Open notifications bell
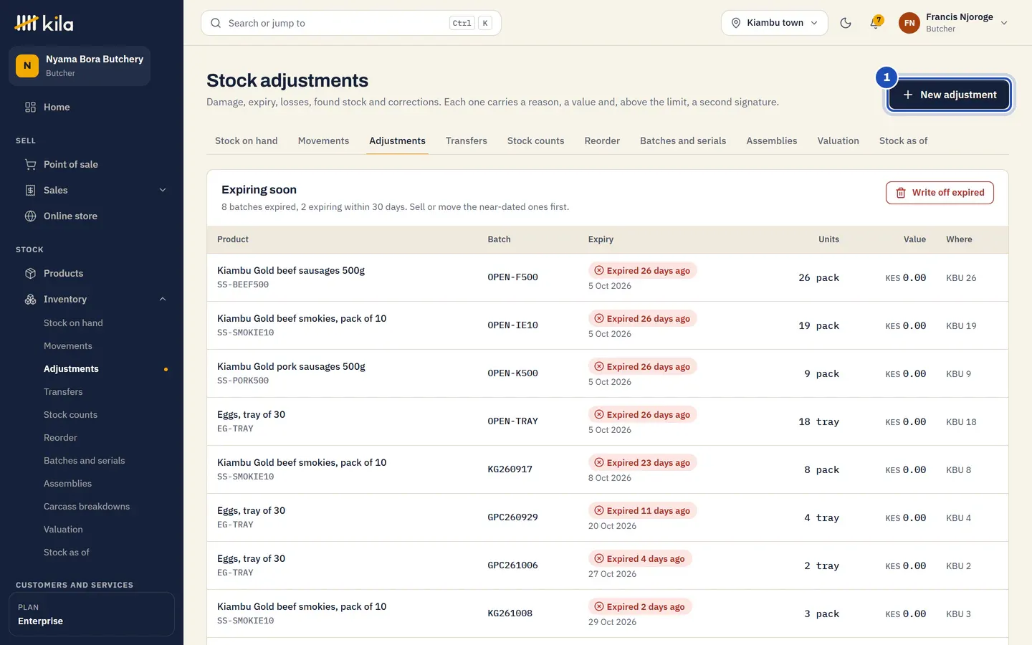The width and height of the screenshot is (1032, 645). [x=875, y=23]
